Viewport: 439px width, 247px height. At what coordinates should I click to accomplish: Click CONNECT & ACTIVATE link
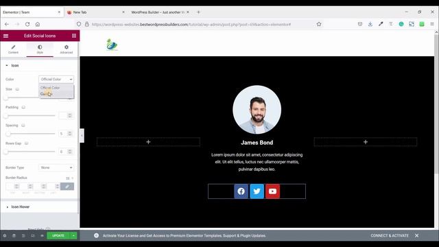tap(390, 236)
